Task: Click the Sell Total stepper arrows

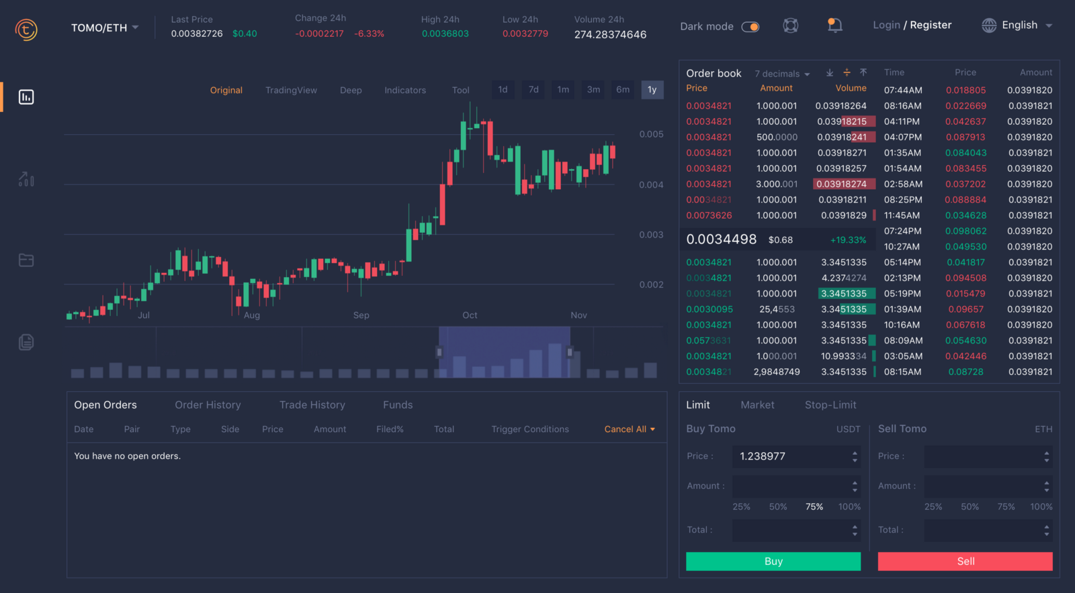Action: (x=1047, y=531)
